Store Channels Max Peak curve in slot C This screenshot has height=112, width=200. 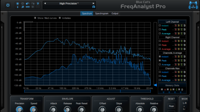[x=182, y=76]
